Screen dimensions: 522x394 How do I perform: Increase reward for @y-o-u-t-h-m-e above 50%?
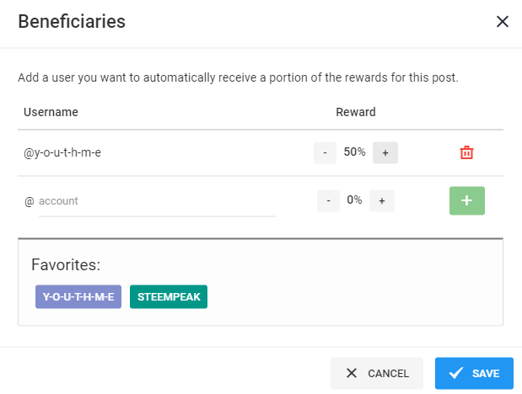(385, 152)
